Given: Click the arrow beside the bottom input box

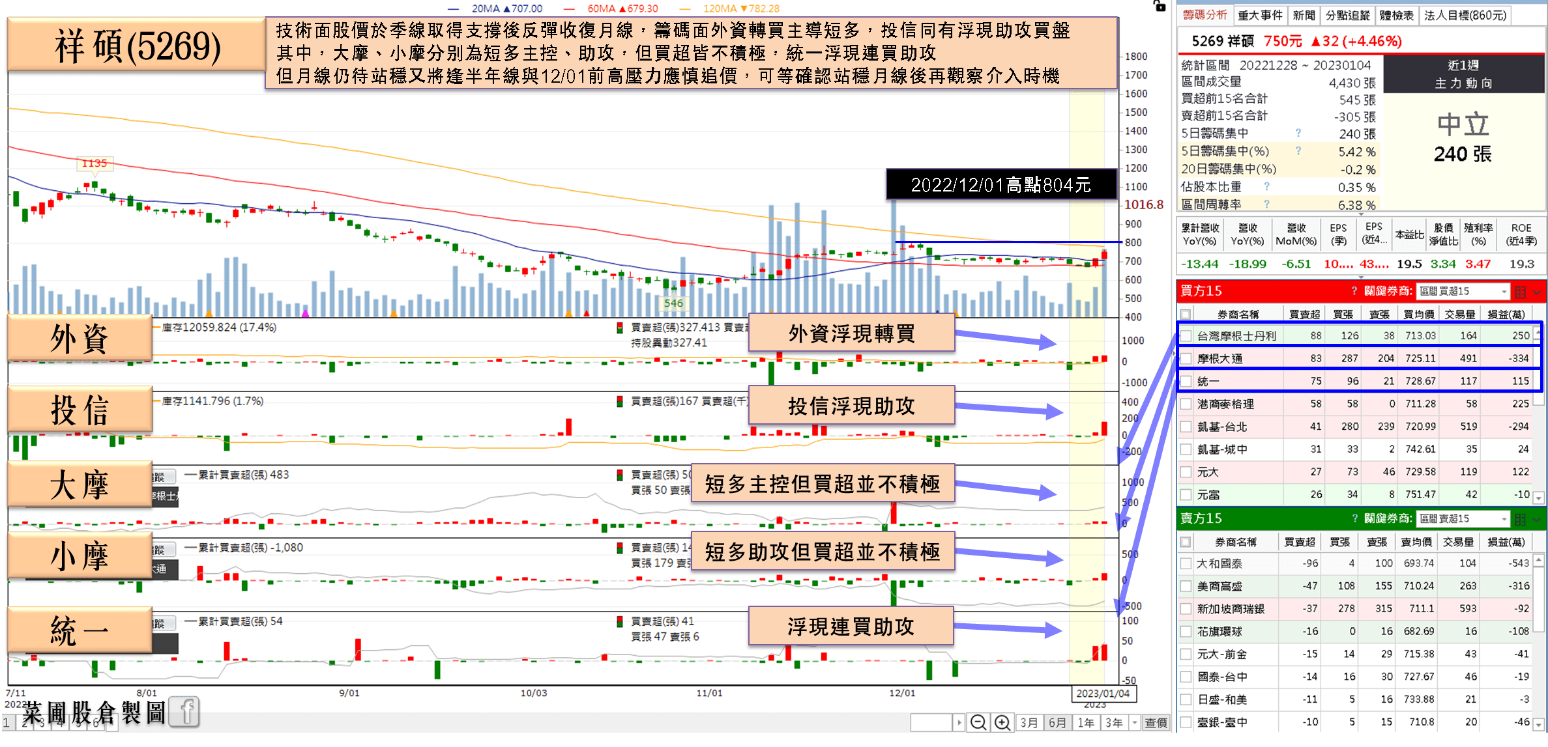Looking at the screenshot, I should coord(959,722).
